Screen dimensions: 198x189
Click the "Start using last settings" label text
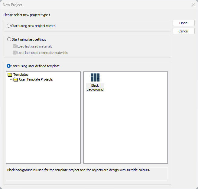coord(29,39)
